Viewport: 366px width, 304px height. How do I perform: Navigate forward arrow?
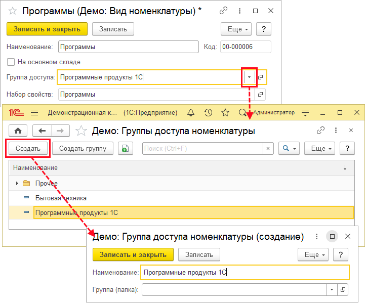[60, 131]
